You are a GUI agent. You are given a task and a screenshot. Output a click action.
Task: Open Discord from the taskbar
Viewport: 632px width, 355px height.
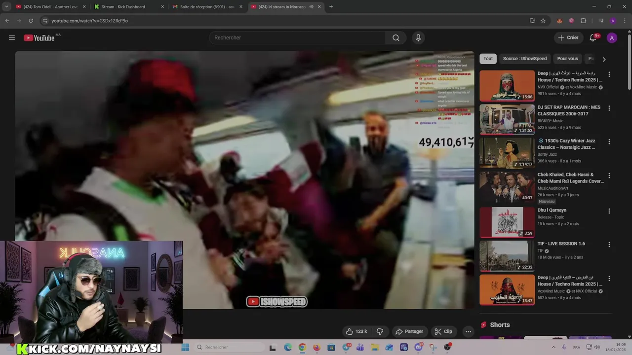419,347
